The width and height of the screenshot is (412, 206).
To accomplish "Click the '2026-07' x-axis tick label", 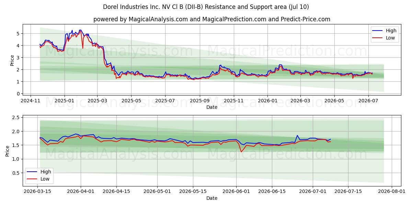I will pos(368,101).
